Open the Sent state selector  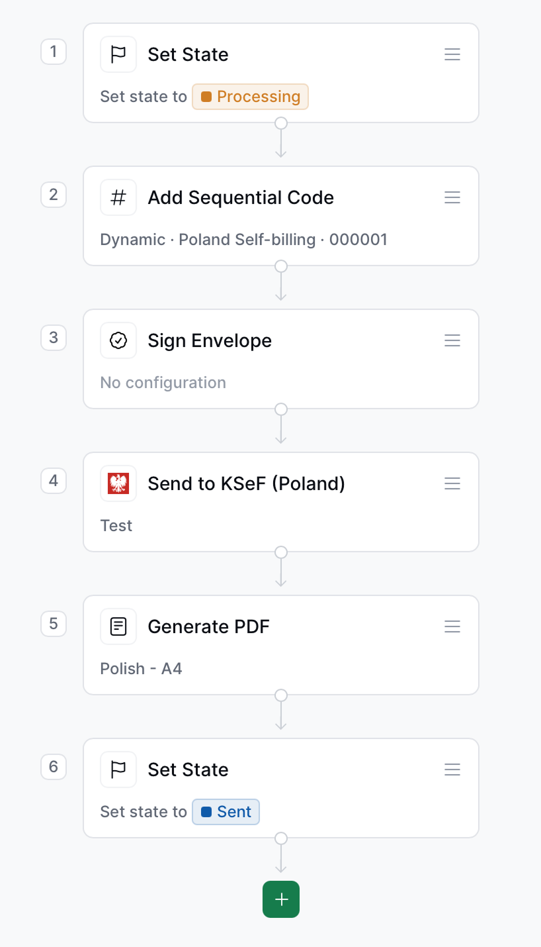pyautogui.click(x=226, y=811)
